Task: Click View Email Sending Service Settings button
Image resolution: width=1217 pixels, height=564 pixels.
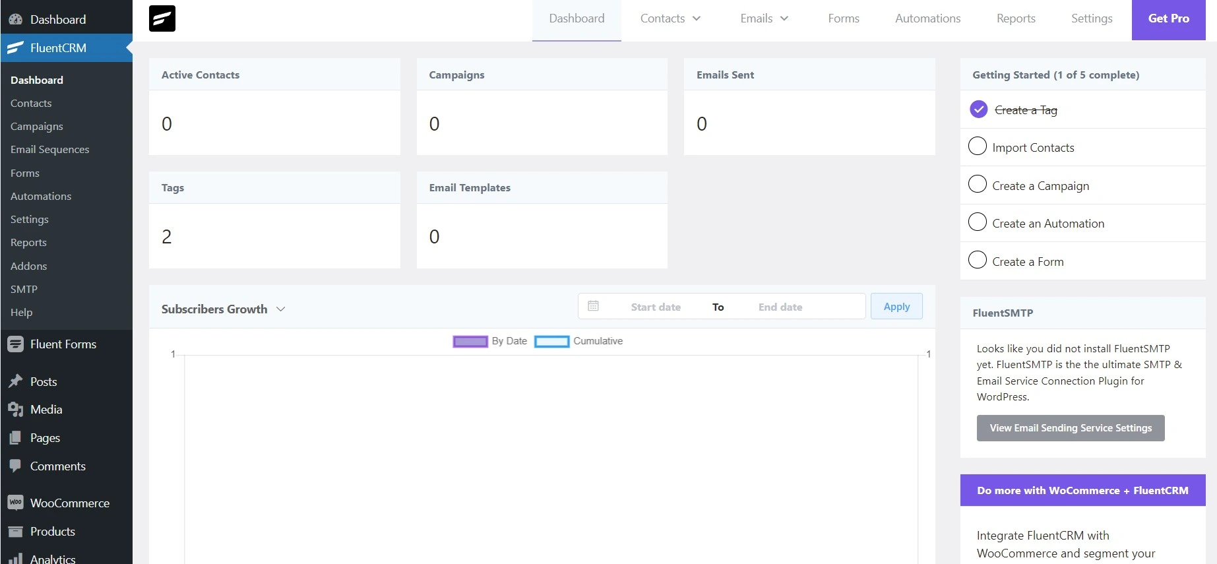Action: (1071, 428)
